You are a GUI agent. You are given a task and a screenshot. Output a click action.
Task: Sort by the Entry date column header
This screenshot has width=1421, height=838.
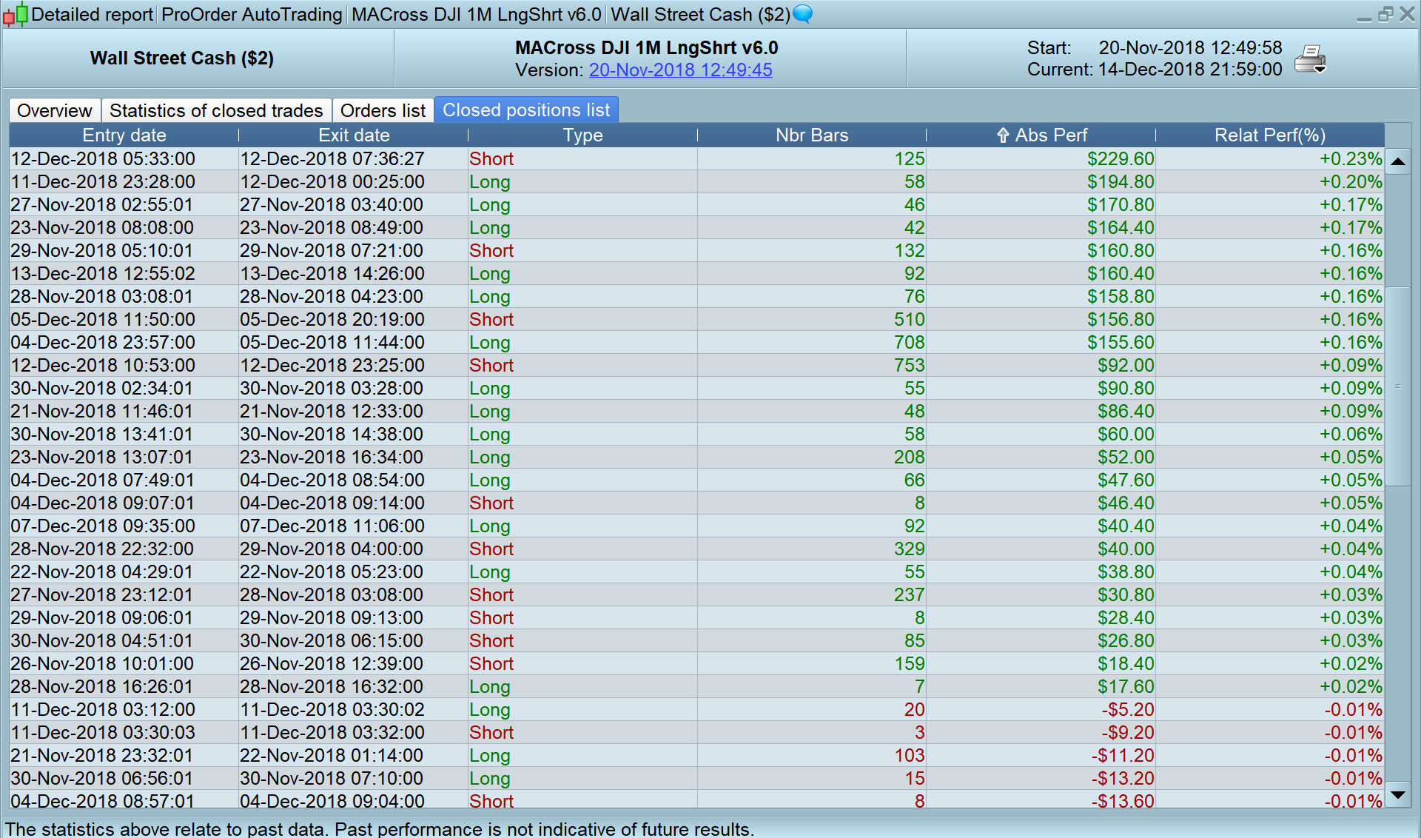124,135
